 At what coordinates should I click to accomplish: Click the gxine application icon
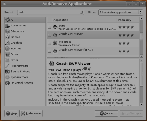[x=55, y=27]
